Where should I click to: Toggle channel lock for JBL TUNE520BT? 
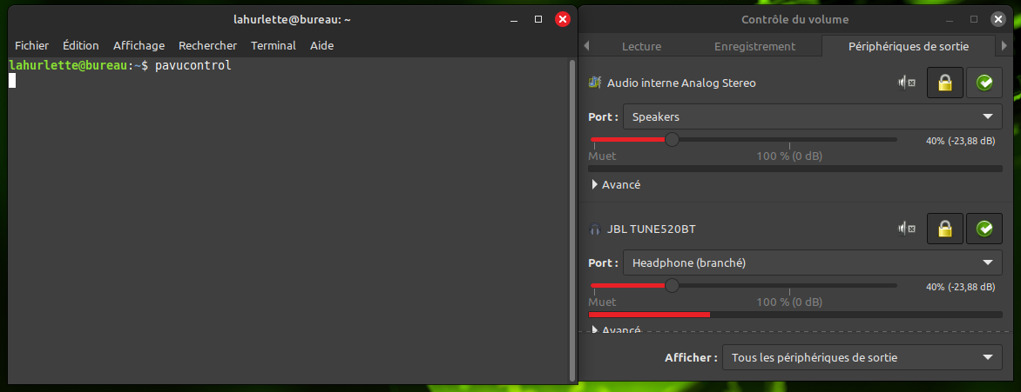944,229
